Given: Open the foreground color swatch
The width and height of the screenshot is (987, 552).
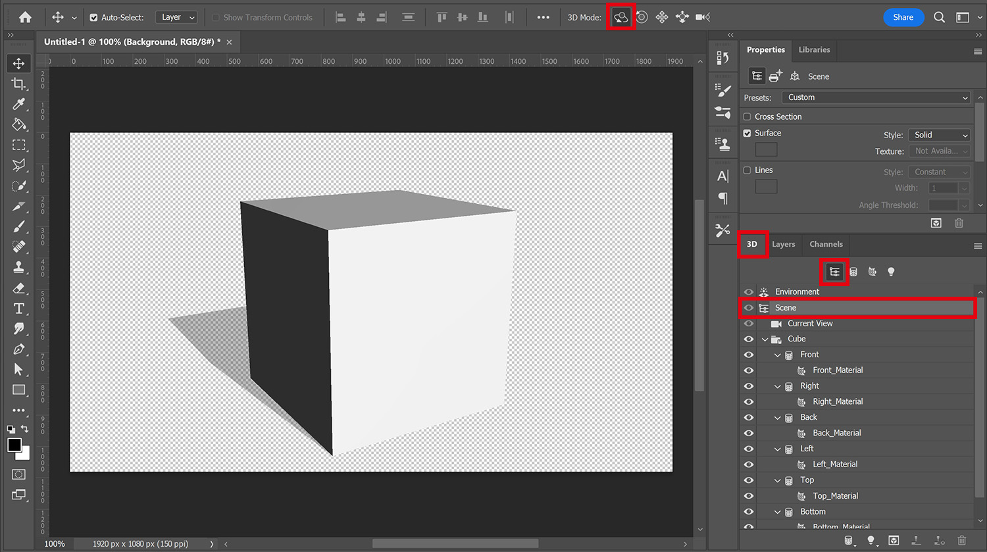Looking at the screenshot, I should click(x=14, y=442).
